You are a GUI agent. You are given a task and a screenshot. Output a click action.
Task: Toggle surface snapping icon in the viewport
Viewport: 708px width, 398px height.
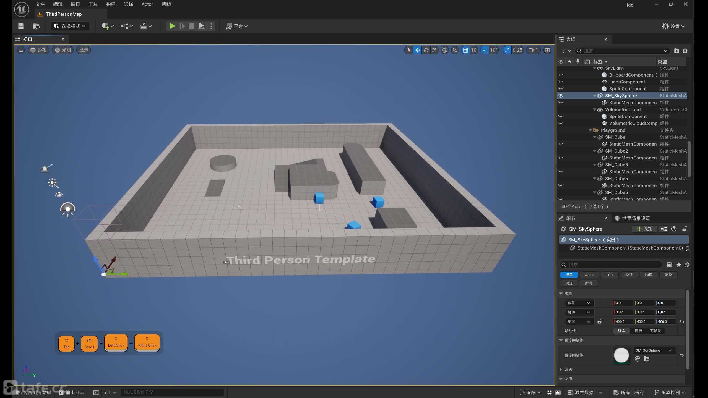(455, 50)
